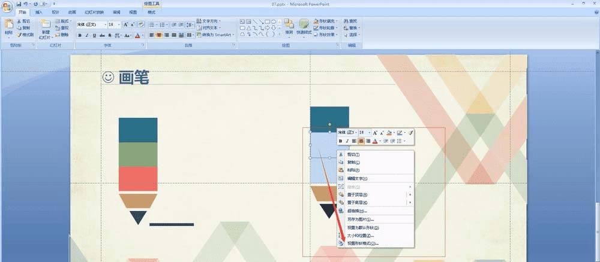Click the Arrange (排列) icon
This screenshot has height=262, width=600.
click(289, 24)
